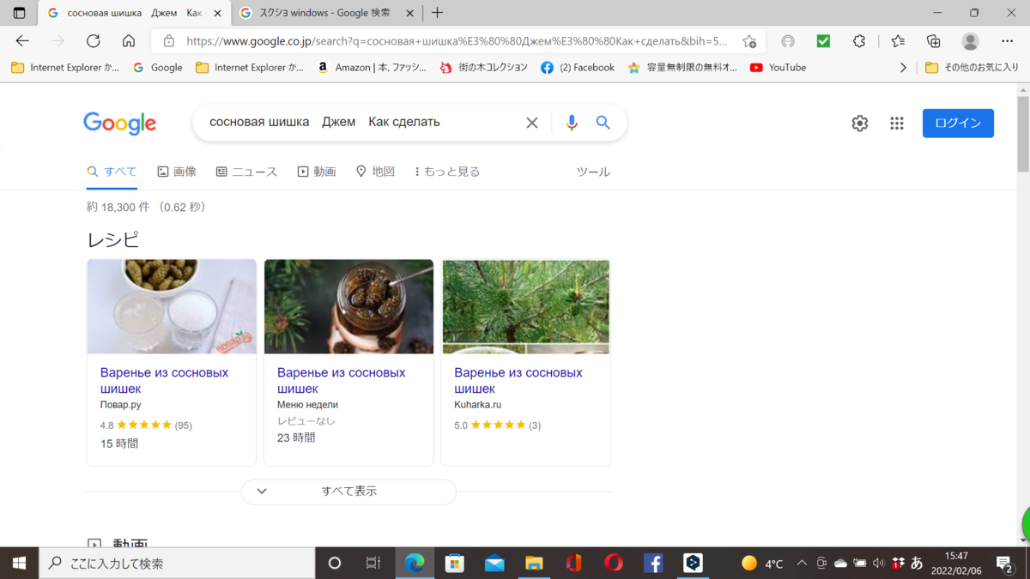Screen dimensions: 1030x579
Task: Open the volume control icon
Action: click(878, 564)
